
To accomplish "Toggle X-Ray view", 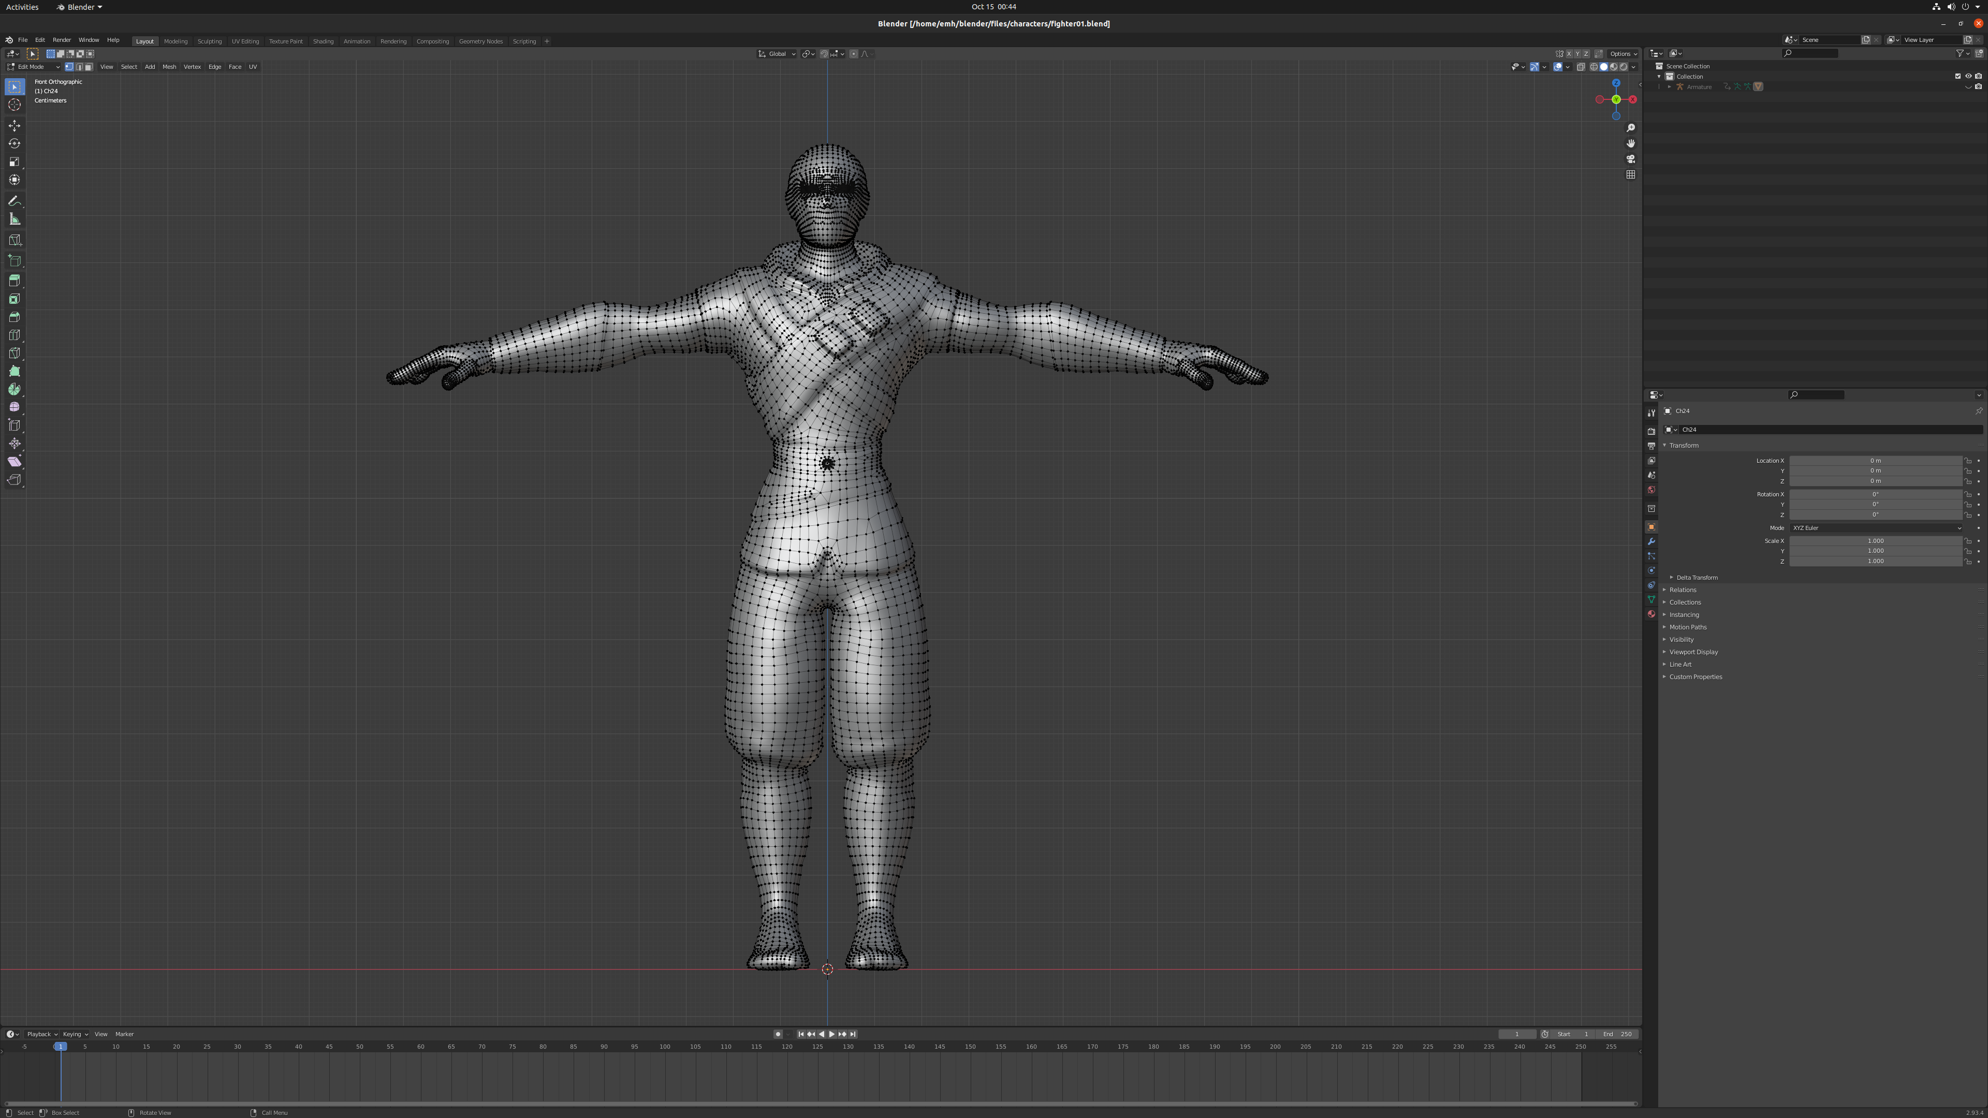I will click(x=1581, y=67).
